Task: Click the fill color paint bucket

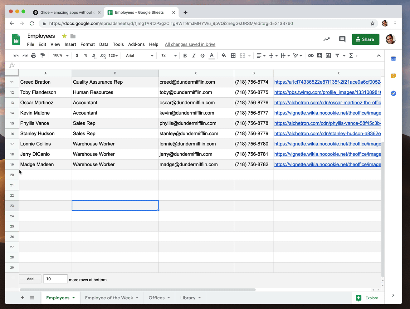Action: click(x=224, y=56)
